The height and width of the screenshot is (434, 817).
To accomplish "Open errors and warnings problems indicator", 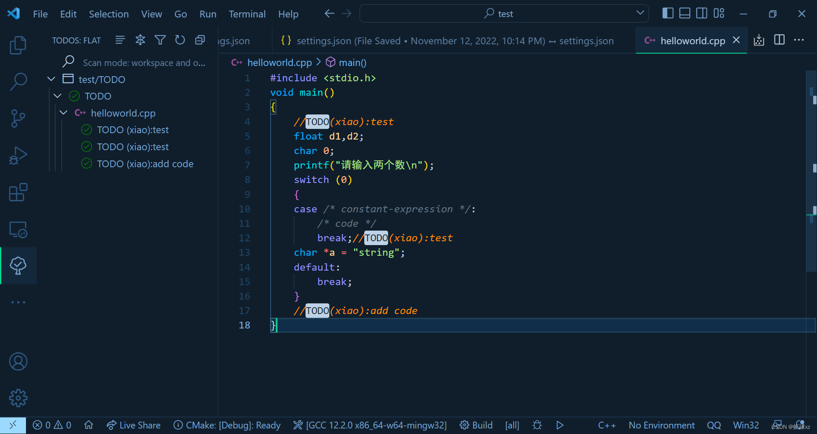I will [52, 425].
